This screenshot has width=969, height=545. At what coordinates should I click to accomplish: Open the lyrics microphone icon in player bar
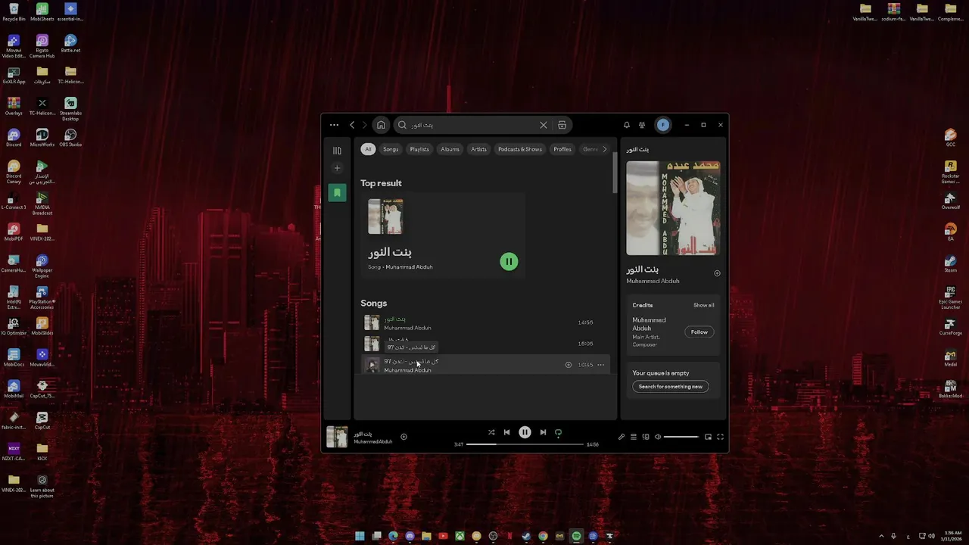pyautogui.click(x=621, y=437)
